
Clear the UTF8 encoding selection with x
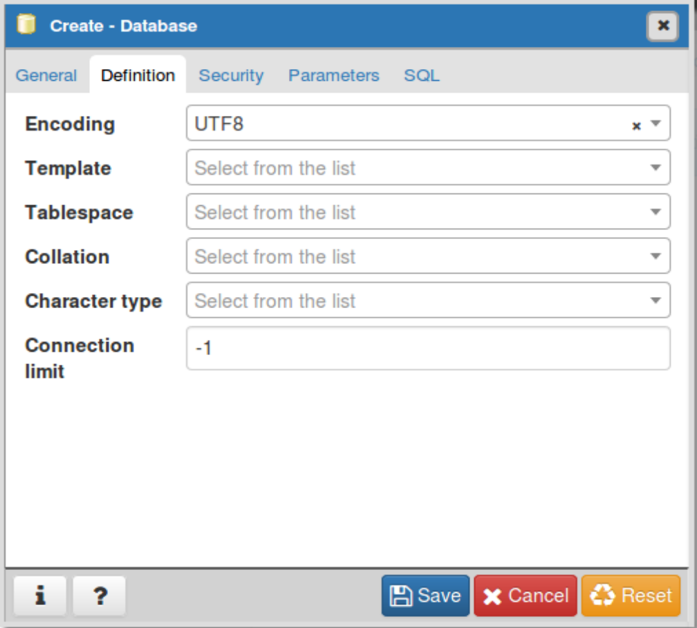pos(637,126)
